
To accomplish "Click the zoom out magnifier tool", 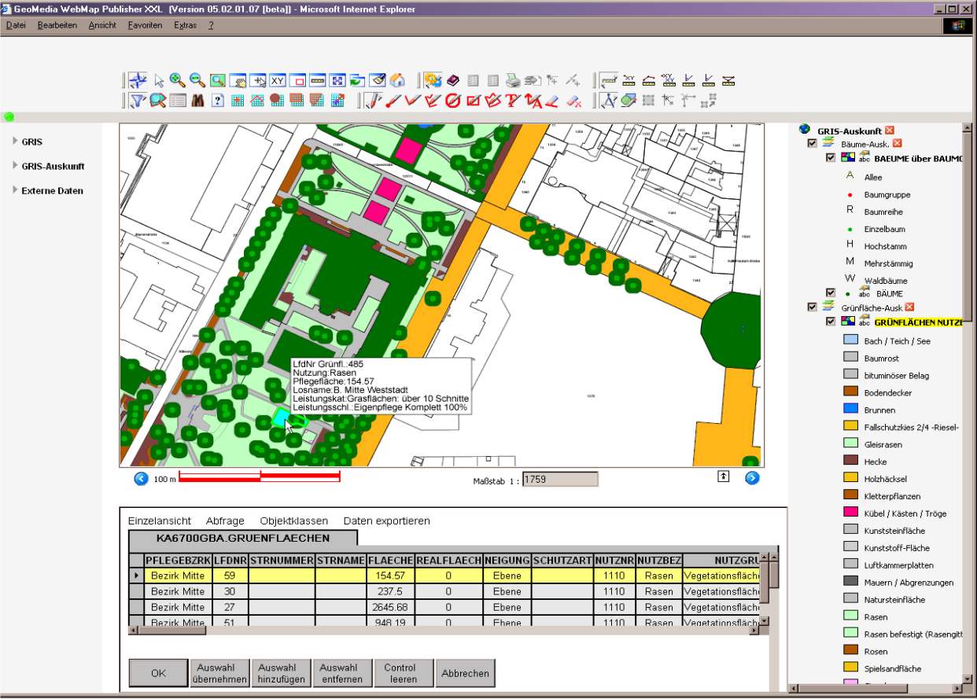I will pyautogui.click(x=197, y=80).
